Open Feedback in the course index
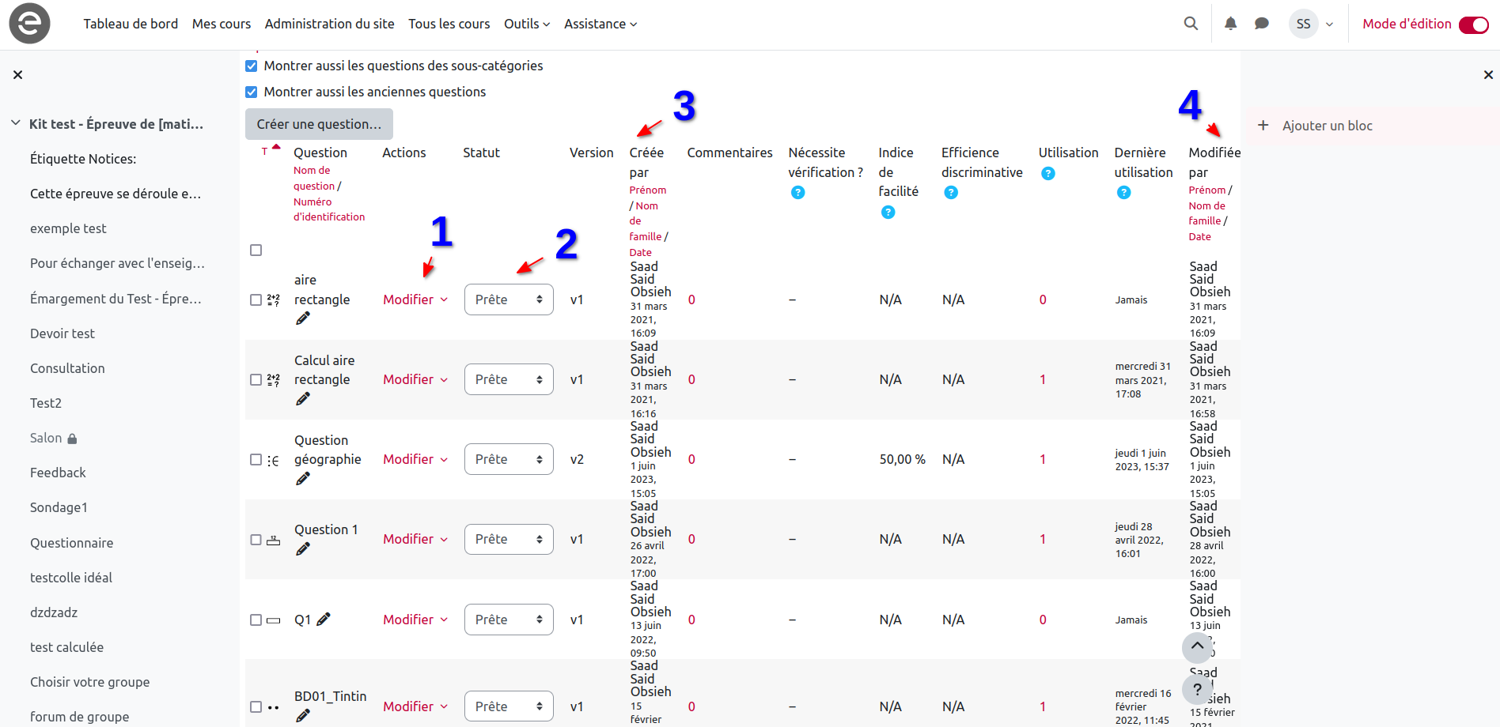This screenshot has height=727, width=1500. click(58, 473)
